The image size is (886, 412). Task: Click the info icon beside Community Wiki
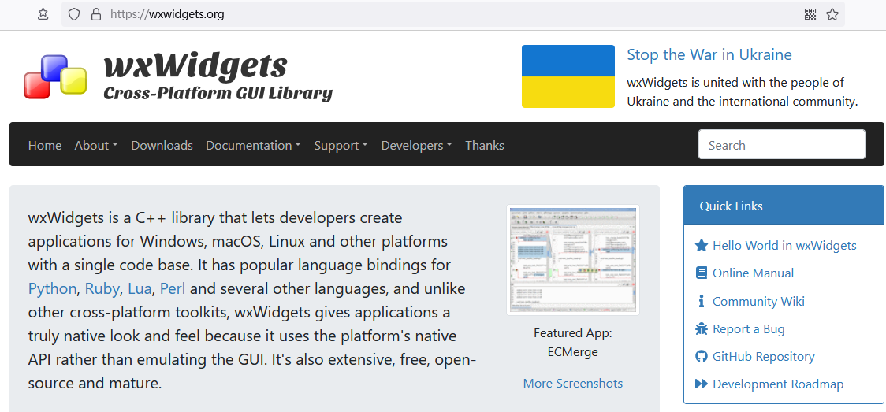click(x=702, y=301)
